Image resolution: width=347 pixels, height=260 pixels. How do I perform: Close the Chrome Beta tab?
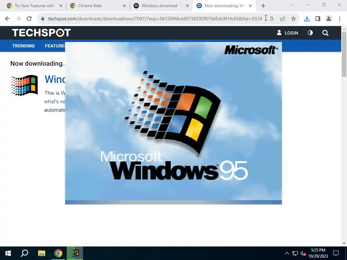point(124,6)
